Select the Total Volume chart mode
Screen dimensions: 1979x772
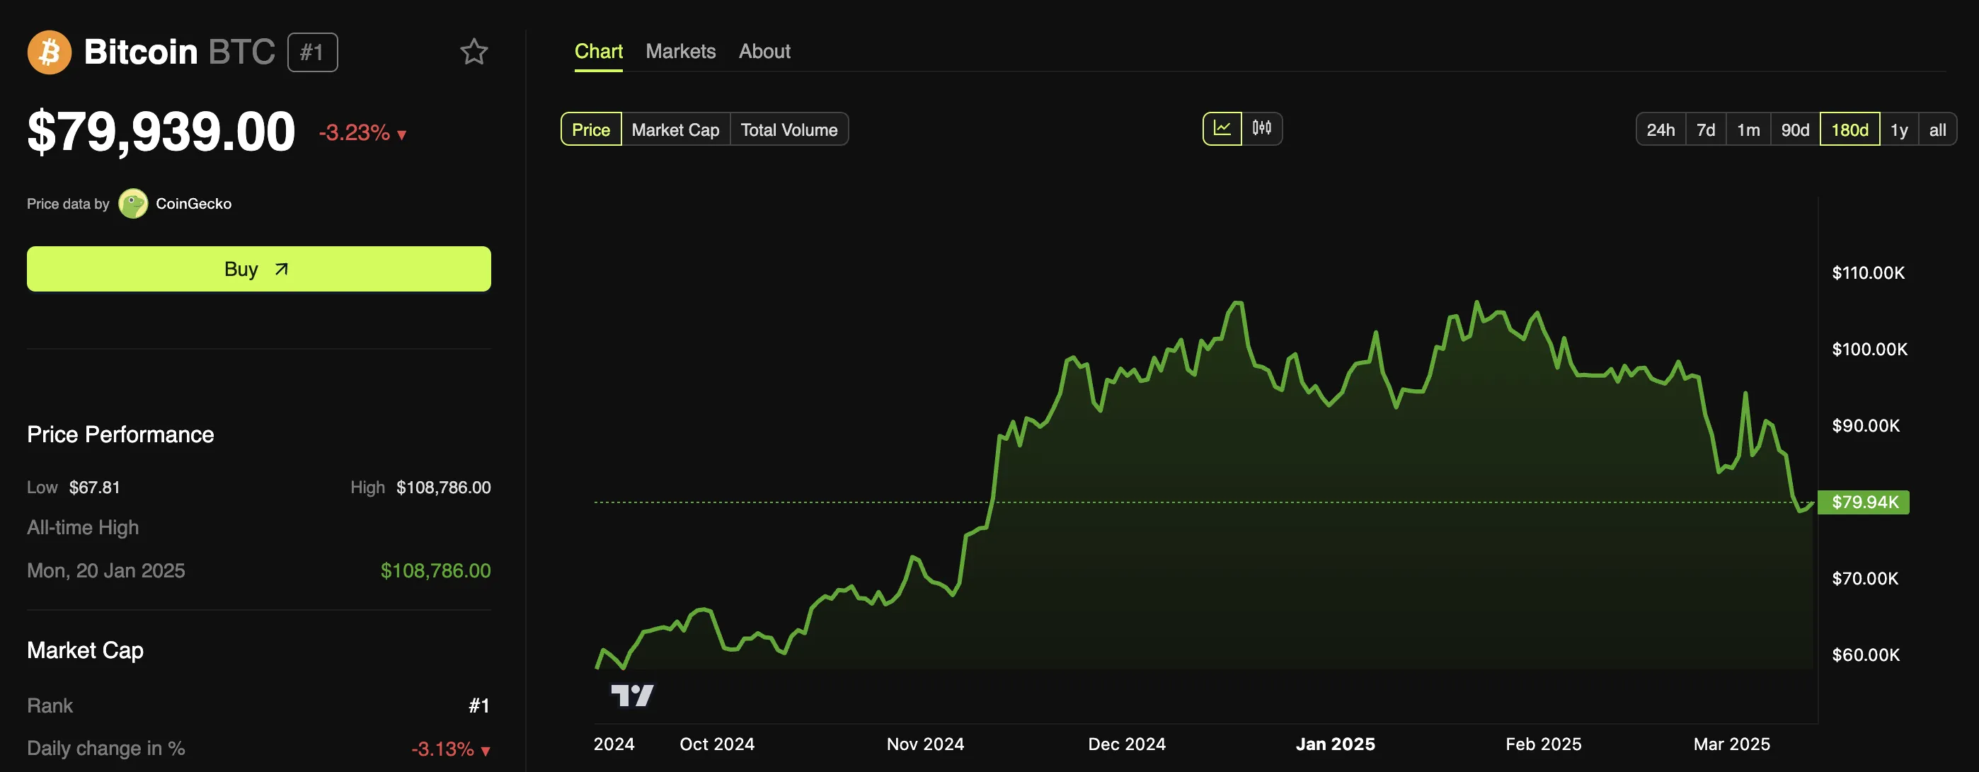coord(788,129)
